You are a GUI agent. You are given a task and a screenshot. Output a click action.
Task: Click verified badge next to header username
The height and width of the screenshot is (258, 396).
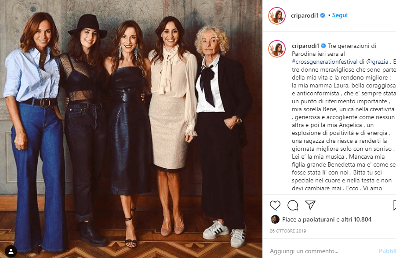click(x=323, y=15)
